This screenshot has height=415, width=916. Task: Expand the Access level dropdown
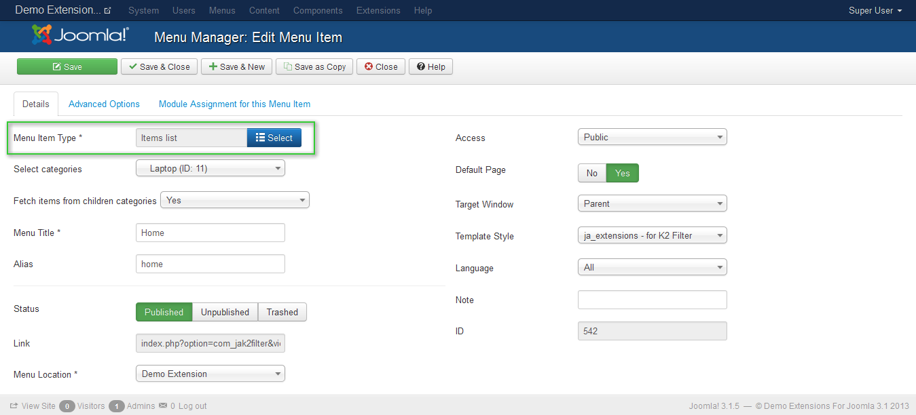point(652,137)
